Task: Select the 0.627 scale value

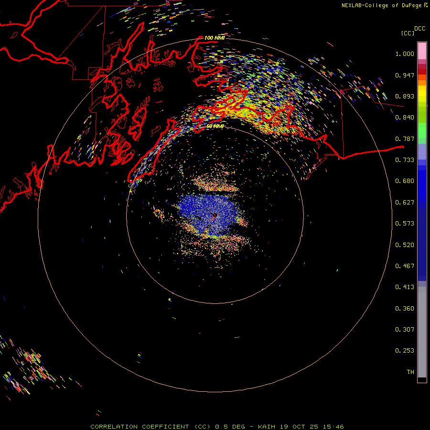Action: tap(405, 203)
